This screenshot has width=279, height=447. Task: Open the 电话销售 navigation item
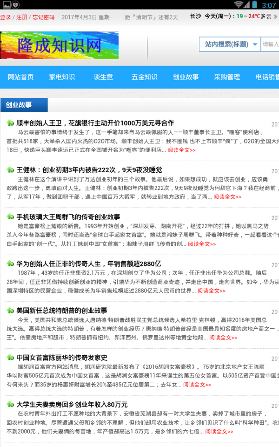(267, 77)
